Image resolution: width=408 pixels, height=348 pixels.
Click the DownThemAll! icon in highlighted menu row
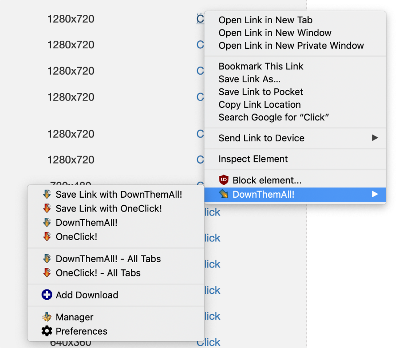coord(223,194)
